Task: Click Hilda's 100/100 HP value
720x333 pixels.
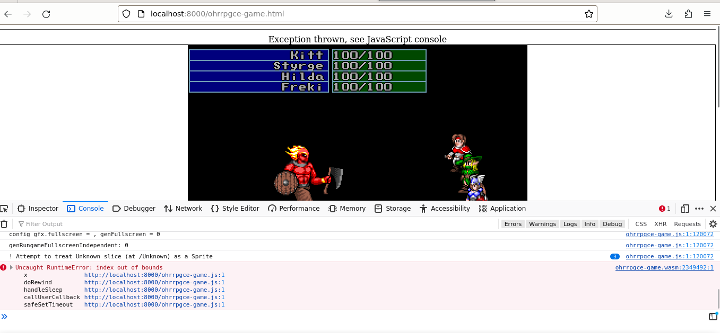Action: point(363,76)
